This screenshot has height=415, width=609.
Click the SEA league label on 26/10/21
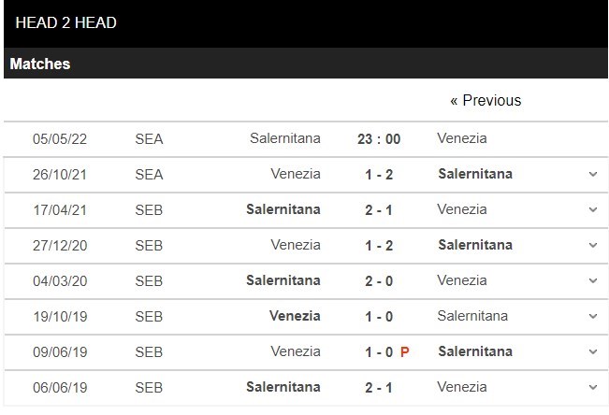149,174
